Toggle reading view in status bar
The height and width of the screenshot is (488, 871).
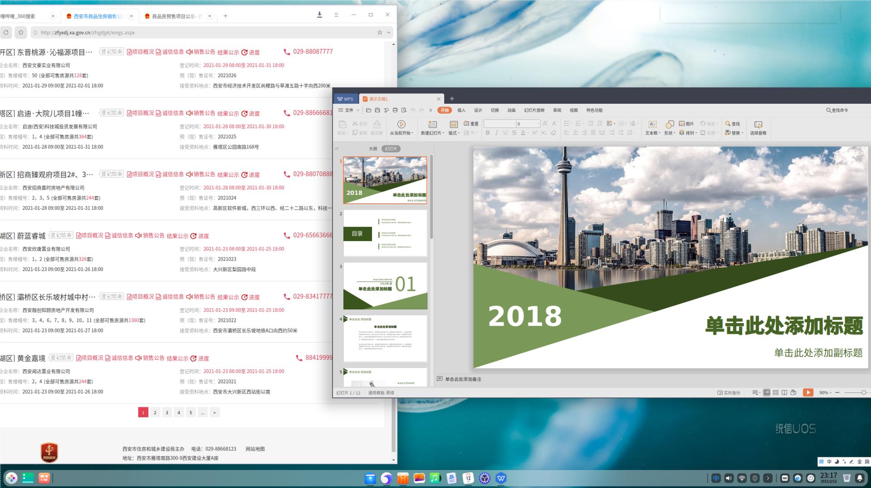tap(784, 392)
